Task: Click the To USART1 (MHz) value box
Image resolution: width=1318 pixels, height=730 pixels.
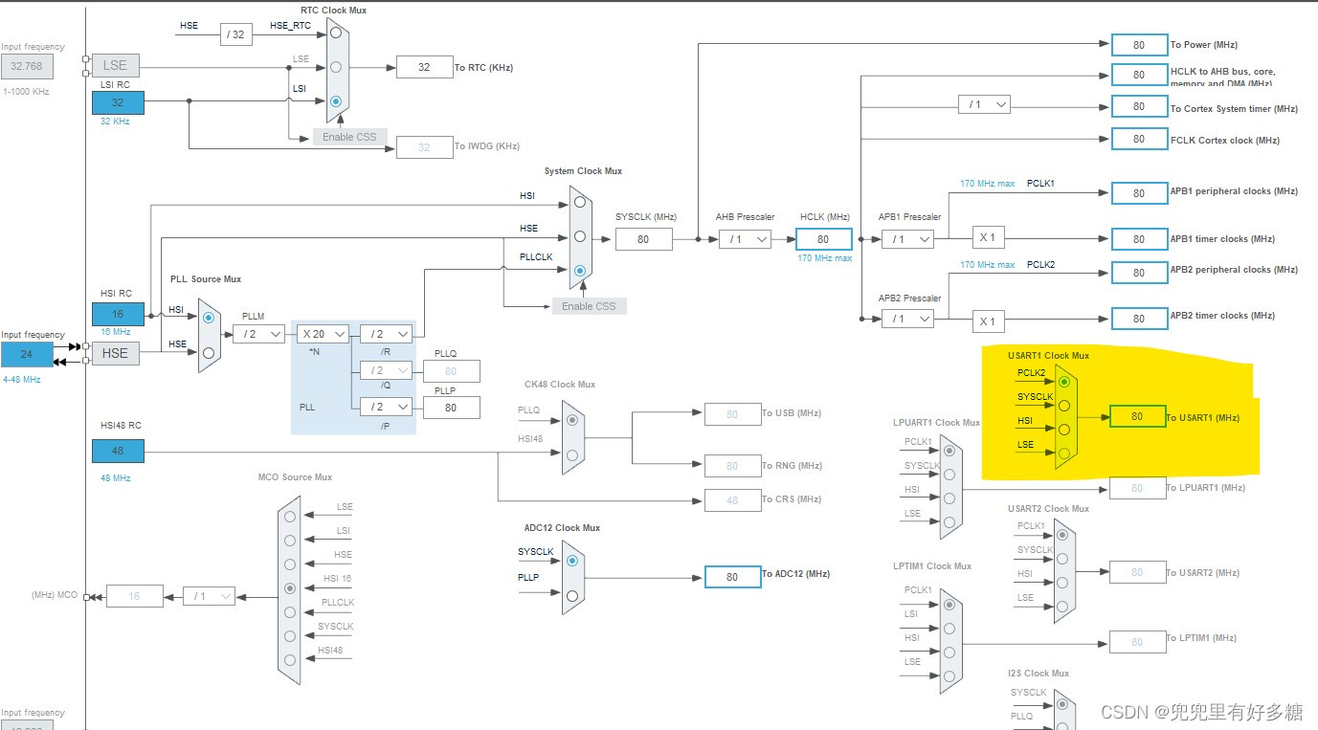Action: (1137, 417)
